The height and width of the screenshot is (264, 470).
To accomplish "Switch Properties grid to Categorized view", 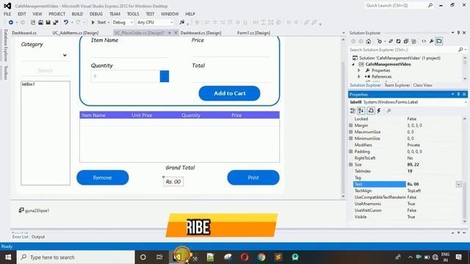I will coord(352,111).
